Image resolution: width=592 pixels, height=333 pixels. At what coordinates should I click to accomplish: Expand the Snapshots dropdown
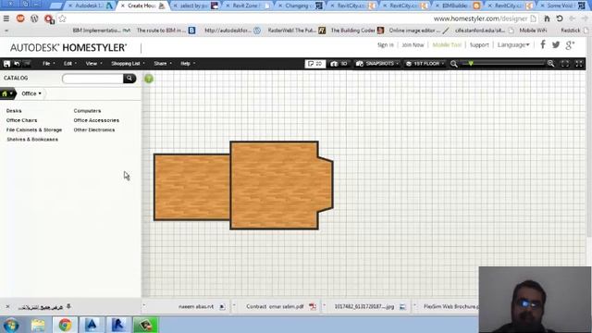pyautogui.click(x=377, y=64)
